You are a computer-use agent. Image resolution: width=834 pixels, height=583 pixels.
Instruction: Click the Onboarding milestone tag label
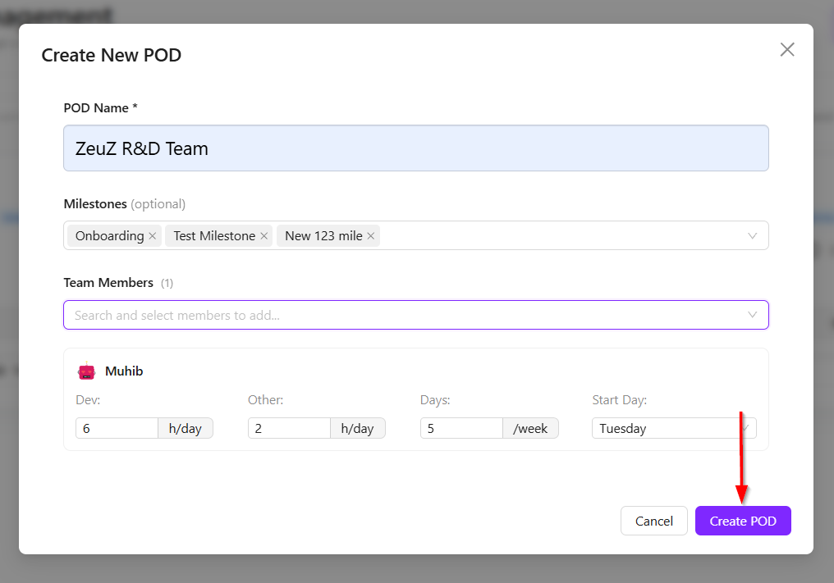[109, 236]
